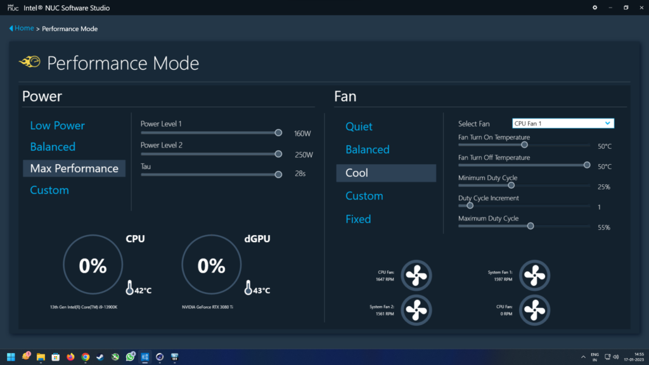Select Quiet fan mode
649x365 pixels.
[x=359, y=127]
